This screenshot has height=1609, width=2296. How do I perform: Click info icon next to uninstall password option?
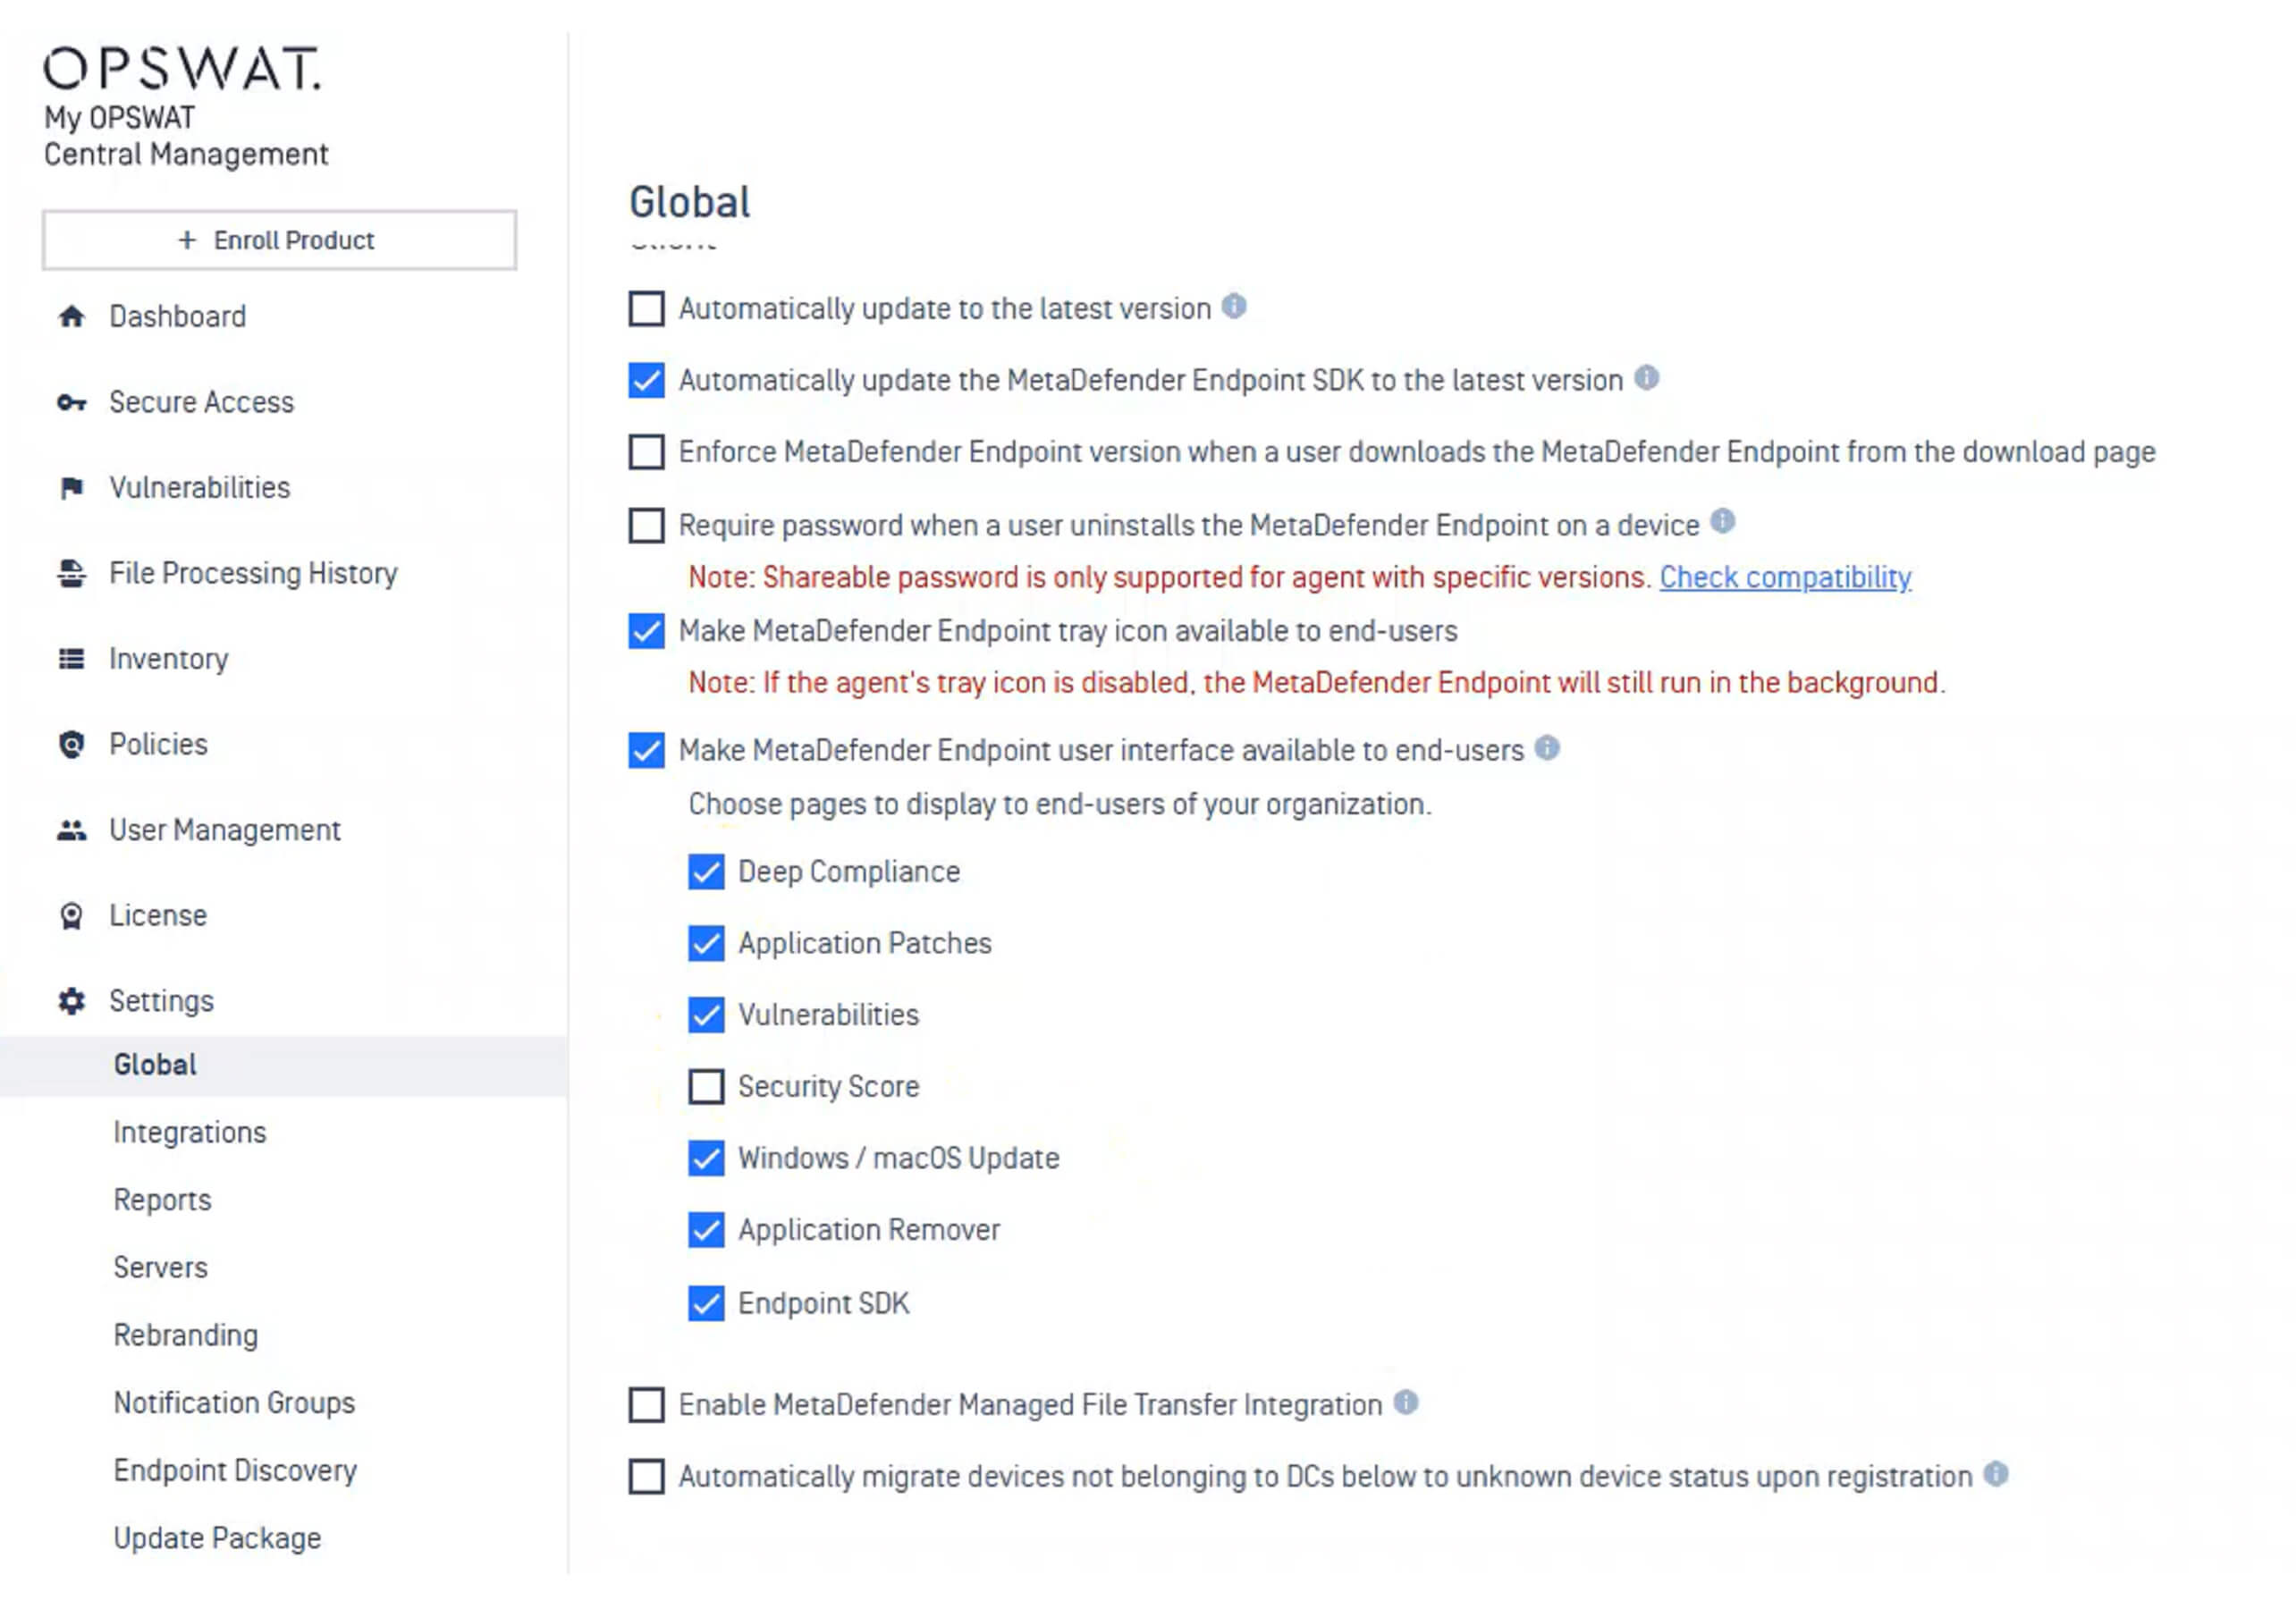point(1723,522)
